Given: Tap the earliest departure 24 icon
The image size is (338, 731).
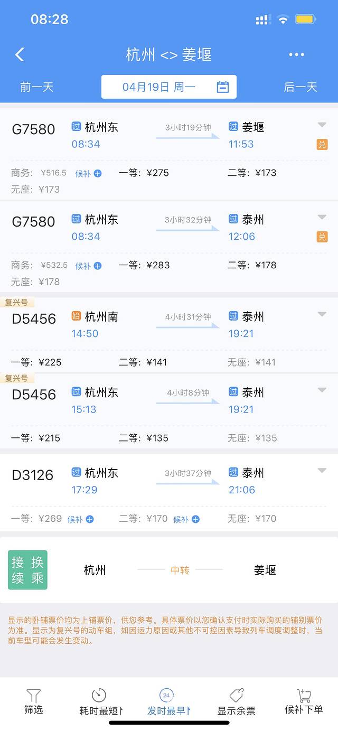Looking at the screenshot, I should click(x=166, y=695).
